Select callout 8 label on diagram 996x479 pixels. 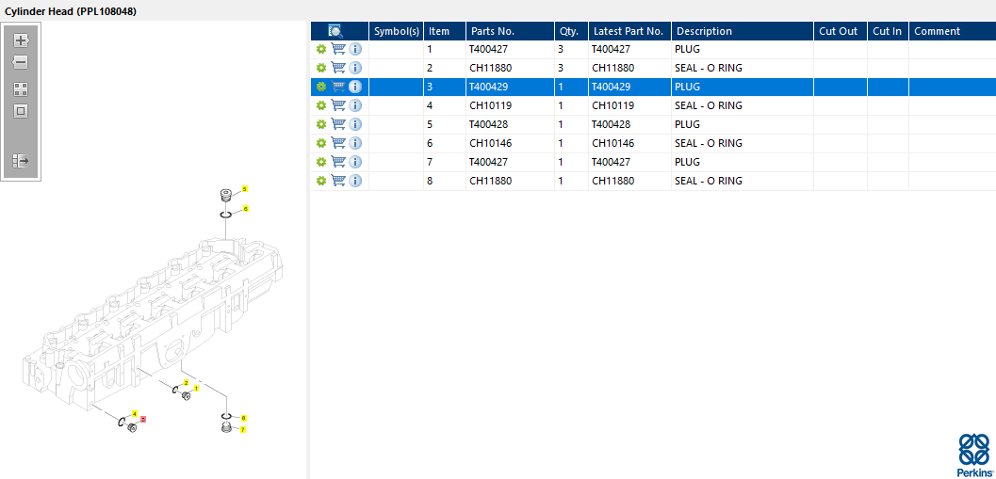pos(243,418)
